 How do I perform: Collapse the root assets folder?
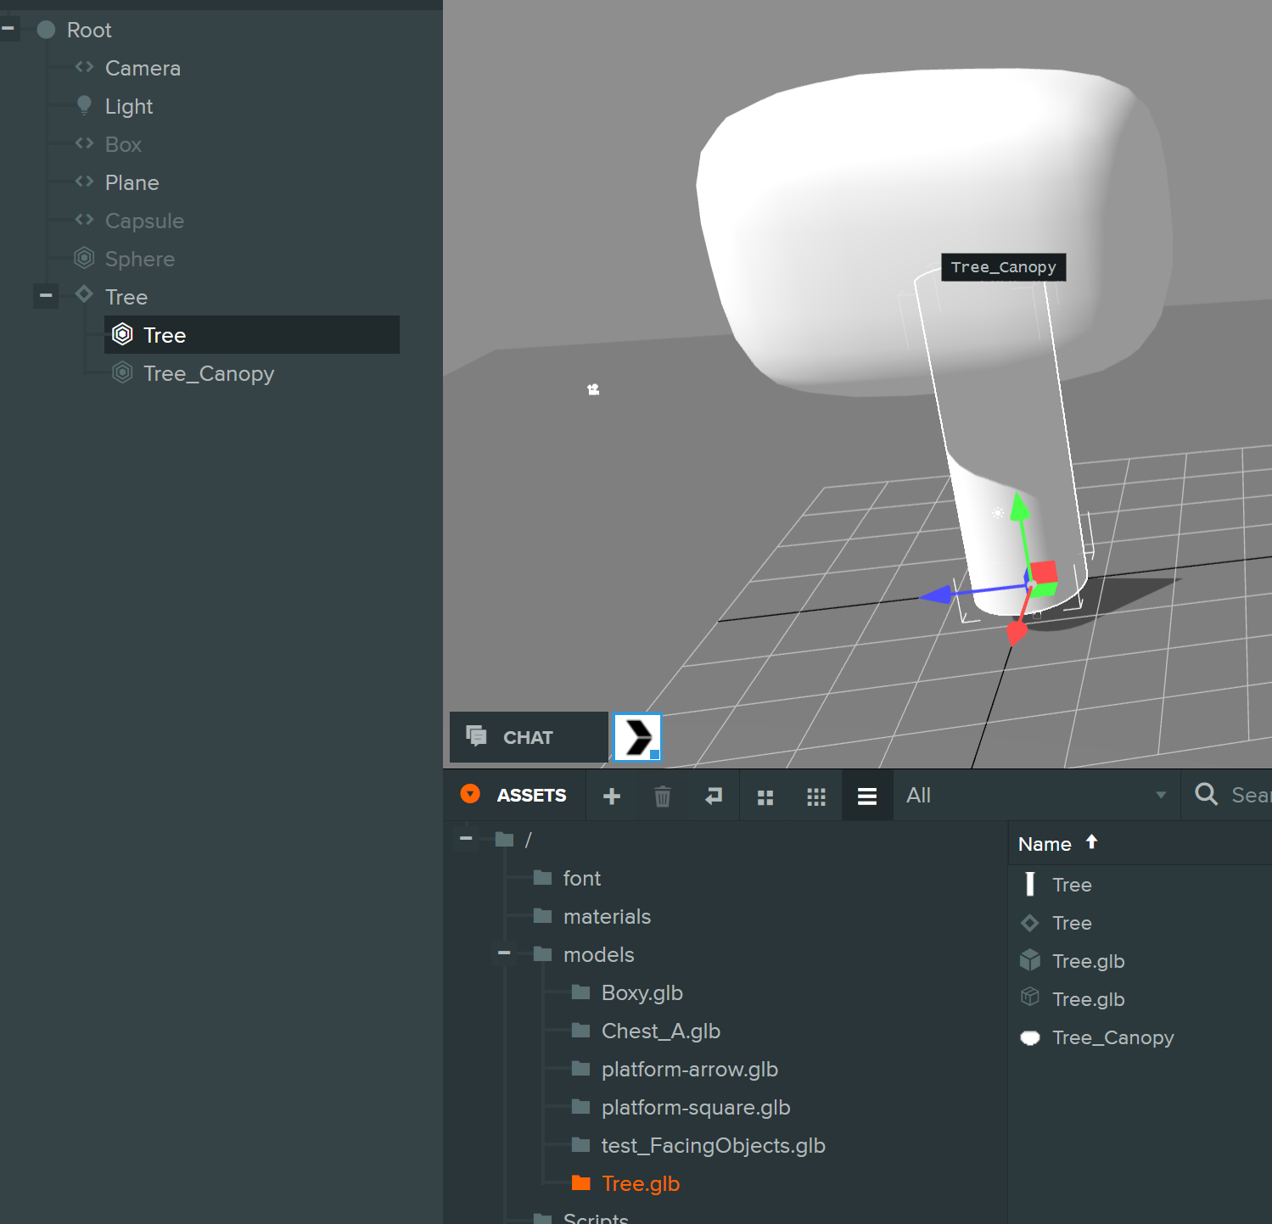466,839
